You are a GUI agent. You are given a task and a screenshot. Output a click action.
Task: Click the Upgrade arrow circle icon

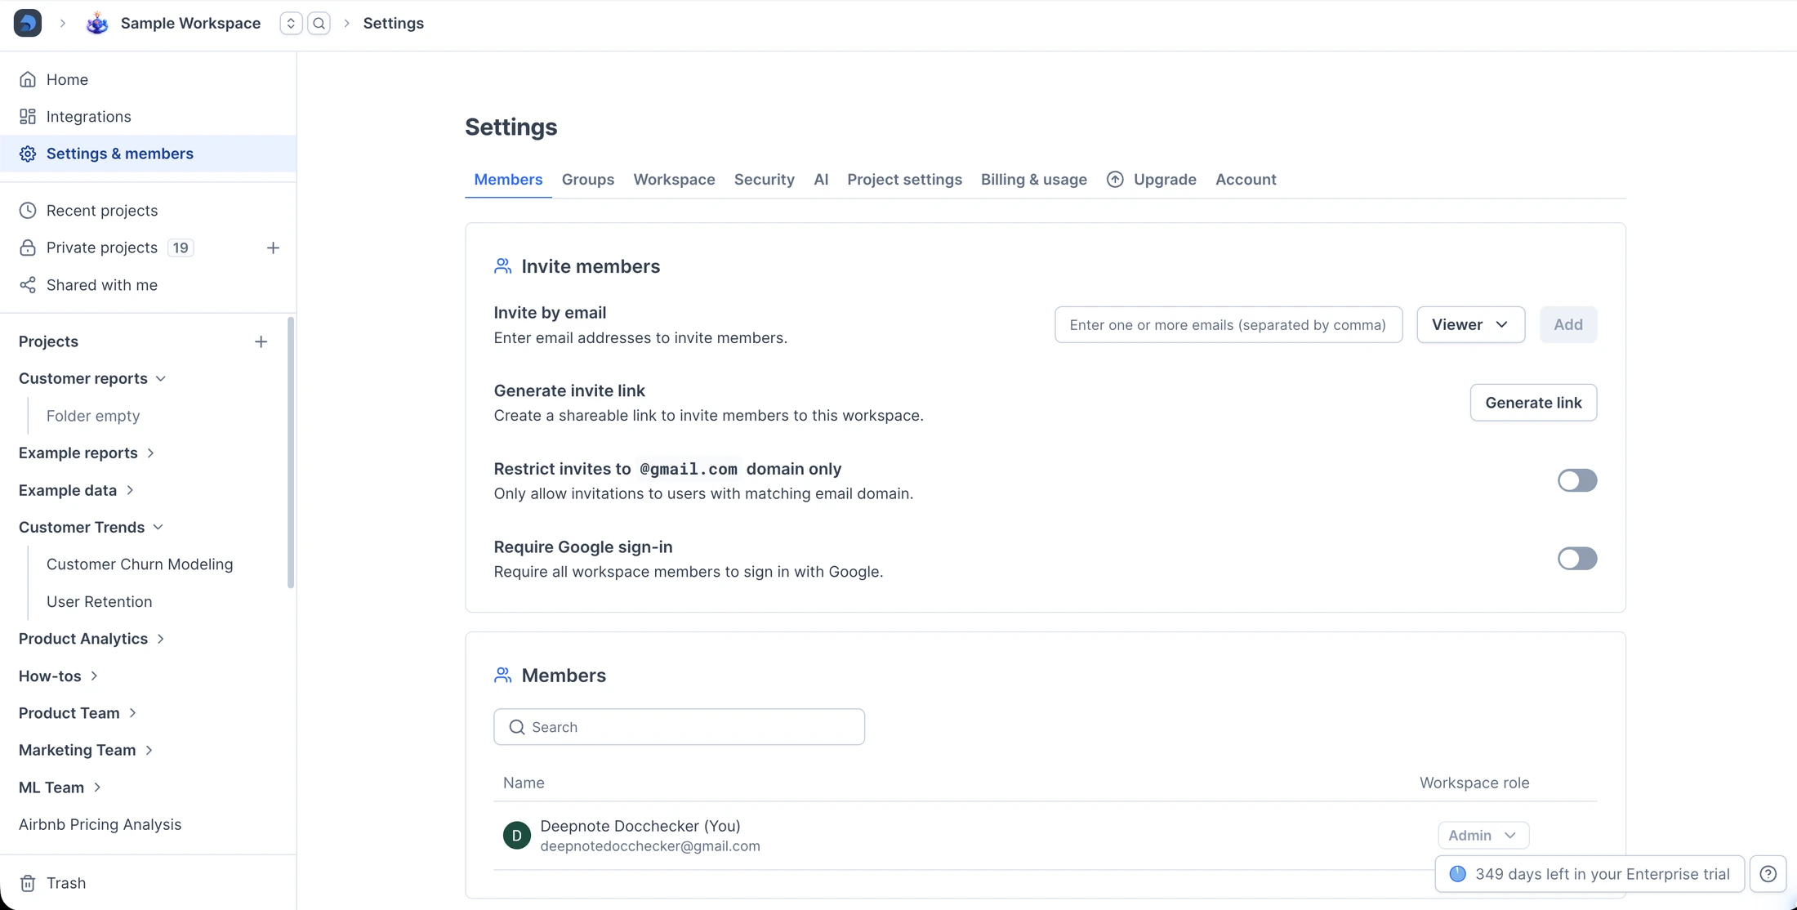1115,179
